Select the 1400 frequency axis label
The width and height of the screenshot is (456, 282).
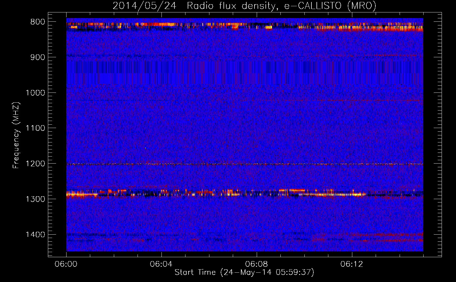pos(35,235)
